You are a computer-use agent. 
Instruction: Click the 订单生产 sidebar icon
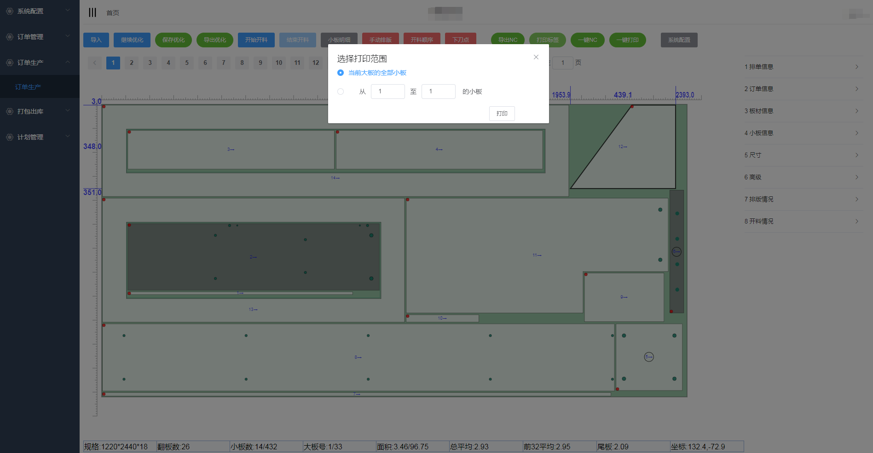coord(10,63)
